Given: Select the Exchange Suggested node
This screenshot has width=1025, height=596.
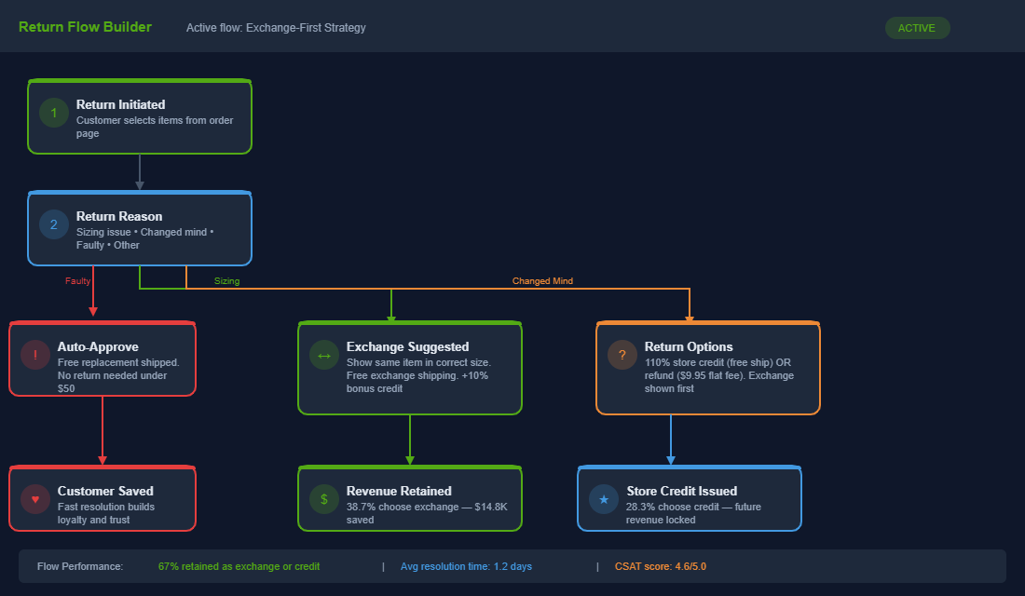Looking at the screenshot, I should [410, 367].
